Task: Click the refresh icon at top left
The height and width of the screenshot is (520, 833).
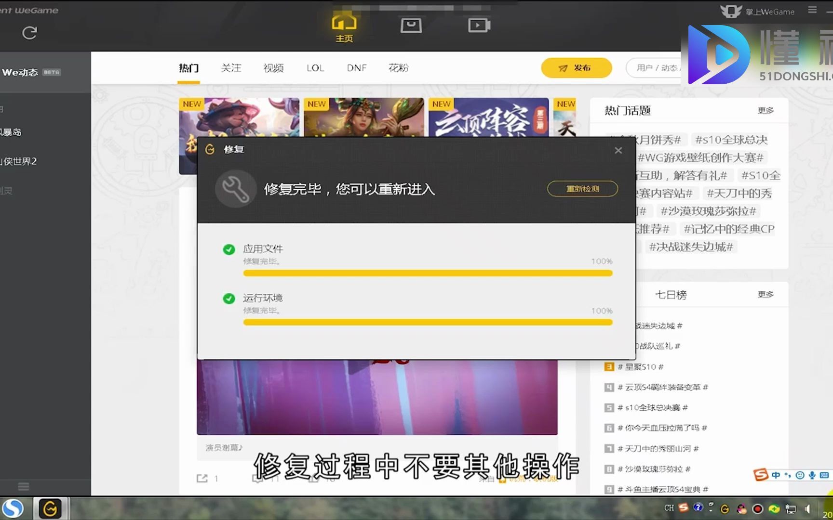Action: pos(29,33)
